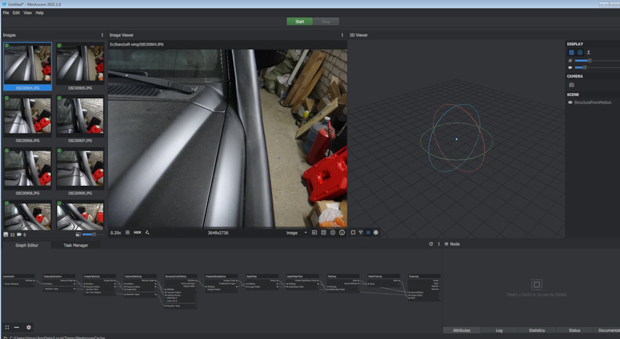The image size is (620, 339).
Task: Click the camera icon under CAMERA section
Action: click(572, 85)
